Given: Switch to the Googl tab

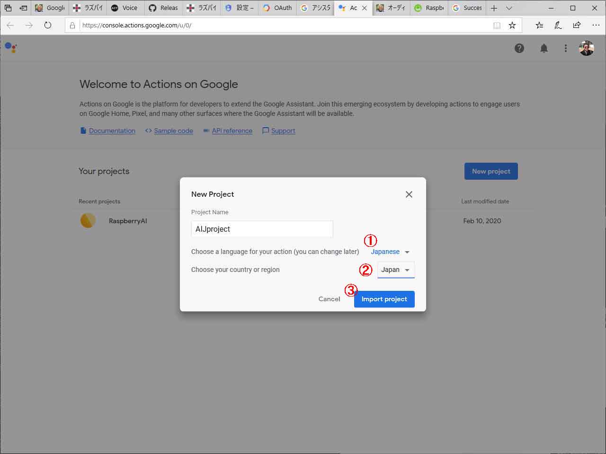Looking at the screenshot, I should (50, 8).
